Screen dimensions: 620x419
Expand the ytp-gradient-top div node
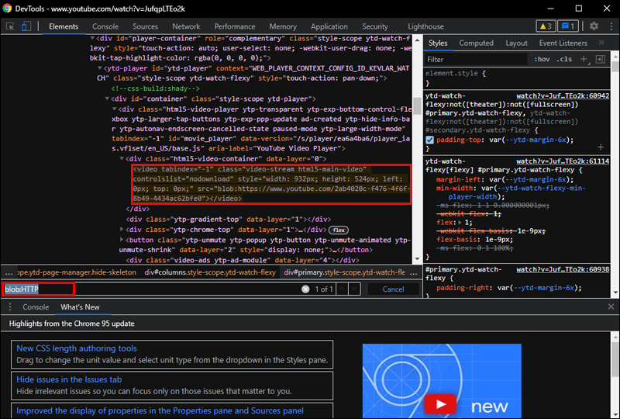[122, 220]
